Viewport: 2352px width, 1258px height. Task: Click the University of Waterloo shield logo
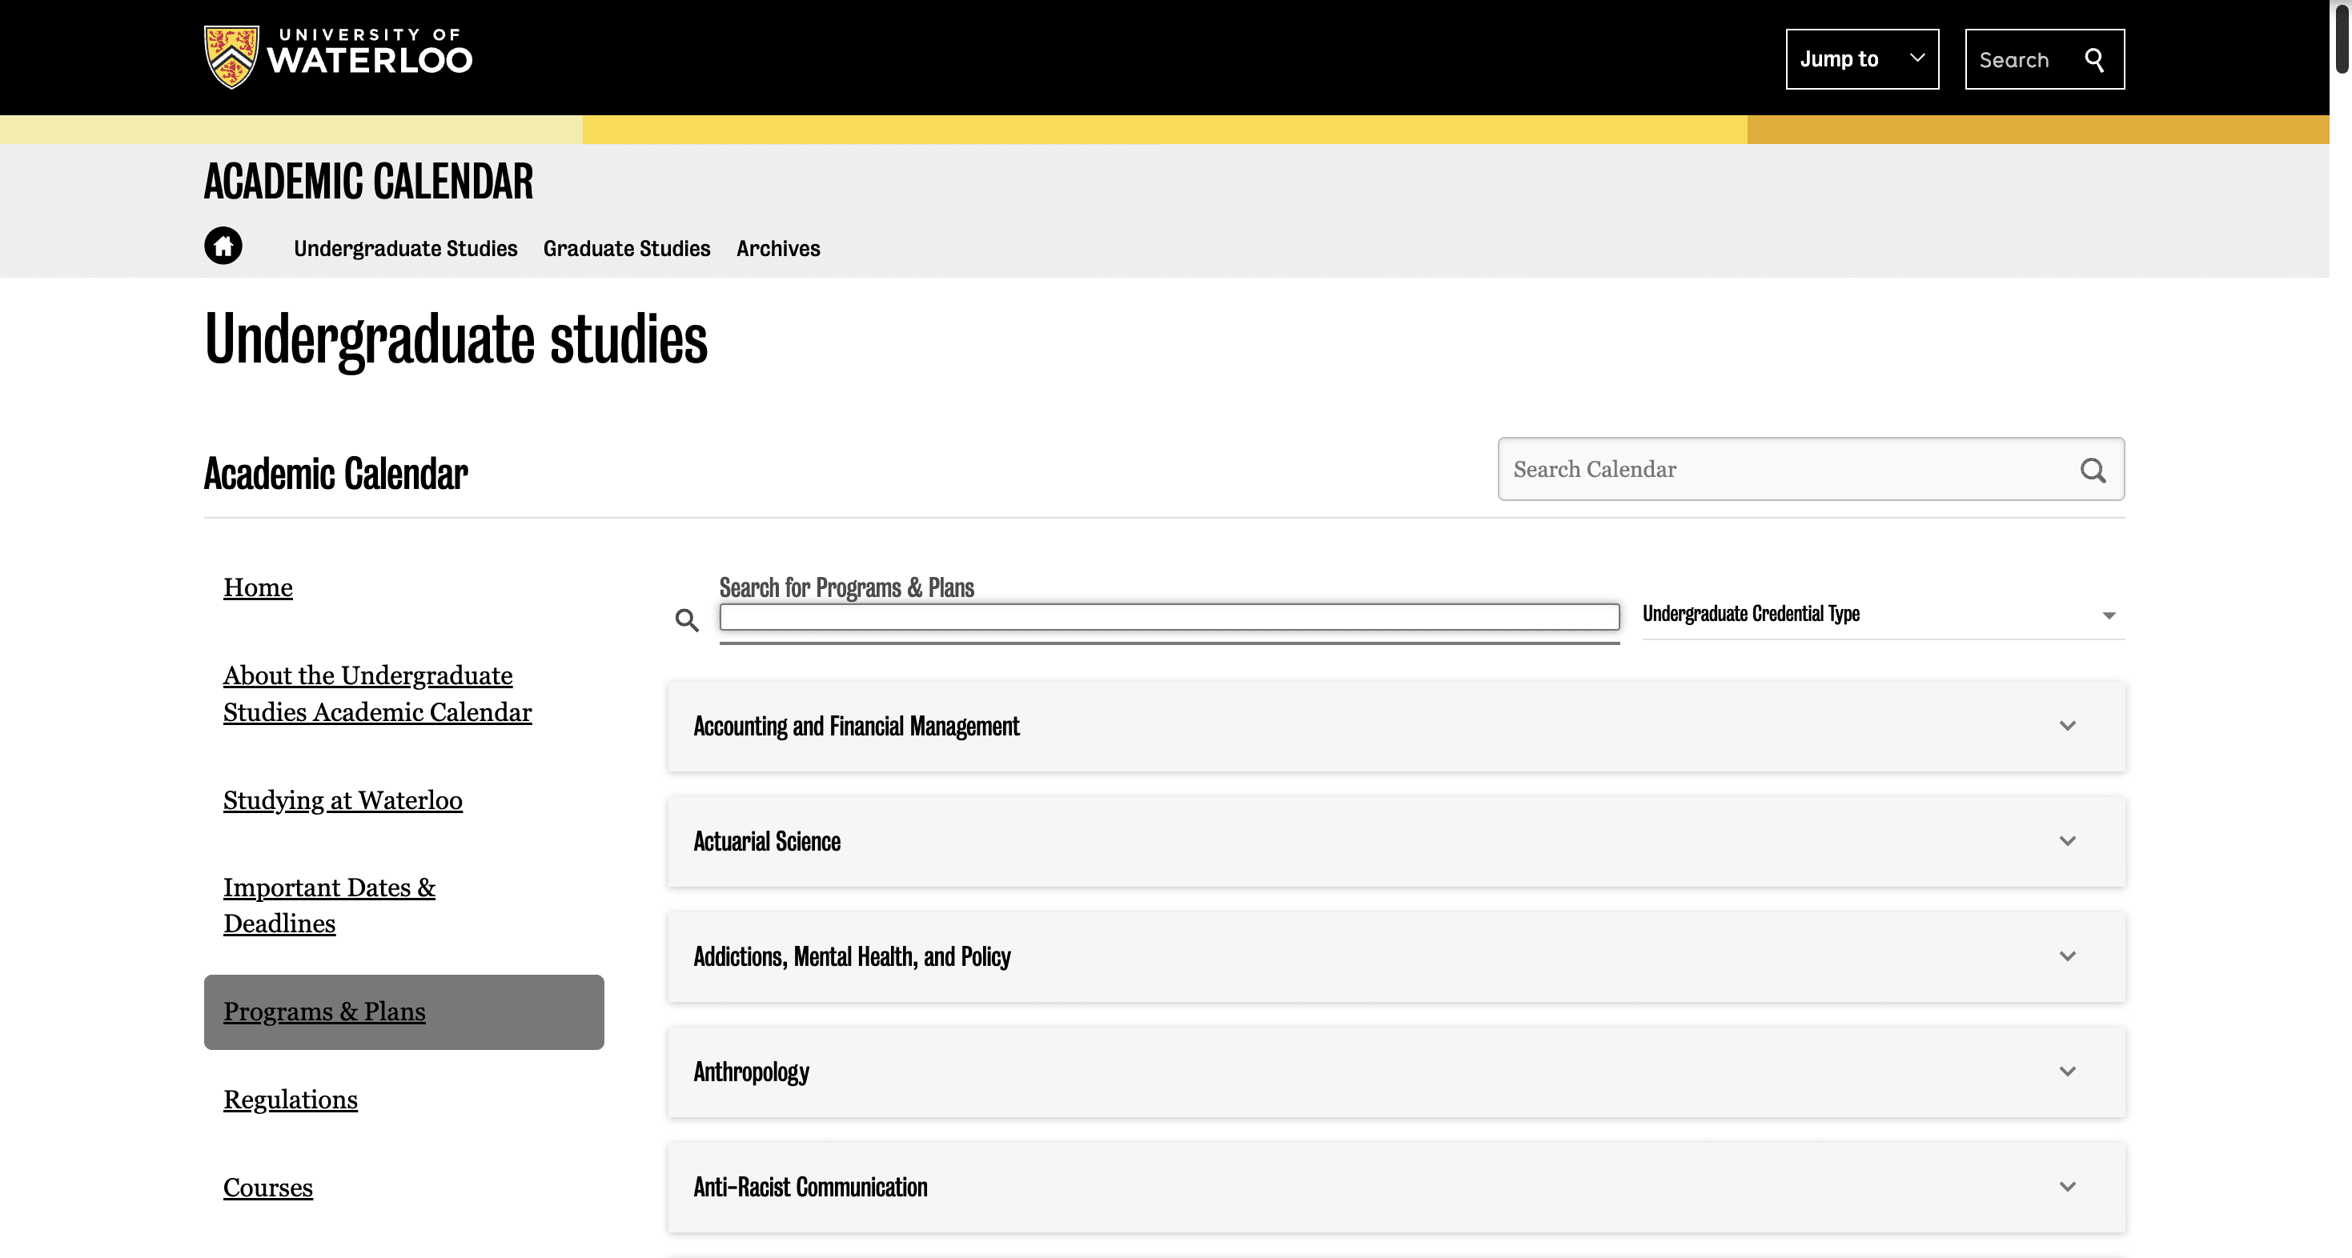point(231,58)
